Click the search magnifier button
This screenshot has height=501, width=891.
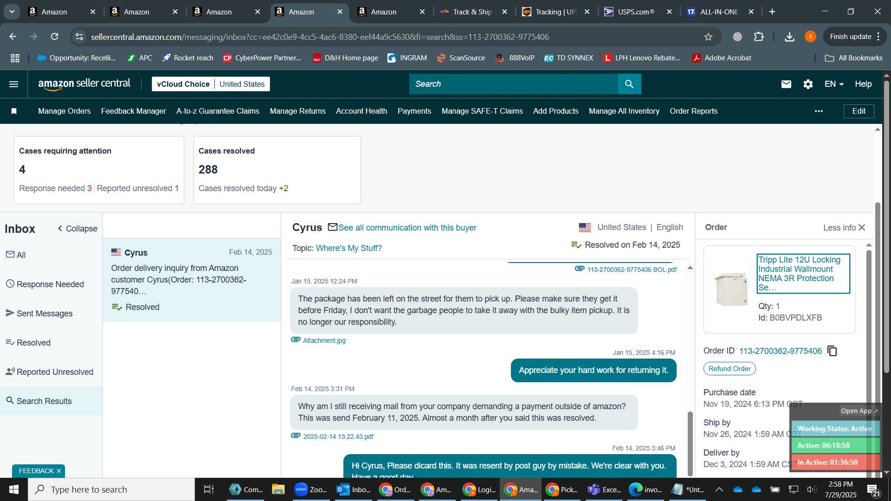point(629,84)
